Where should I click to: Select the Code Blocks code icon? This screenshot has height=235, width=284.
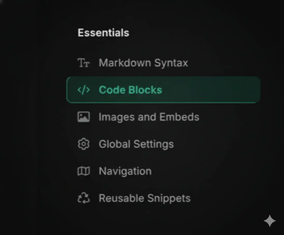click(x=83, y=90)
